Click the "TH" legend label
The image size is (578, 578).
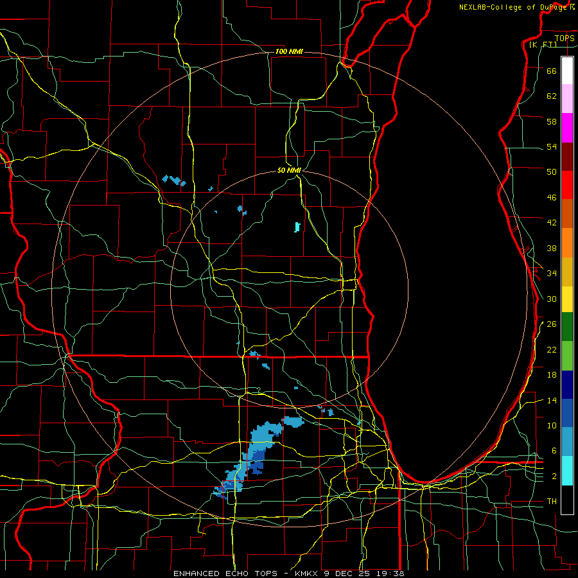click(552, 502)
